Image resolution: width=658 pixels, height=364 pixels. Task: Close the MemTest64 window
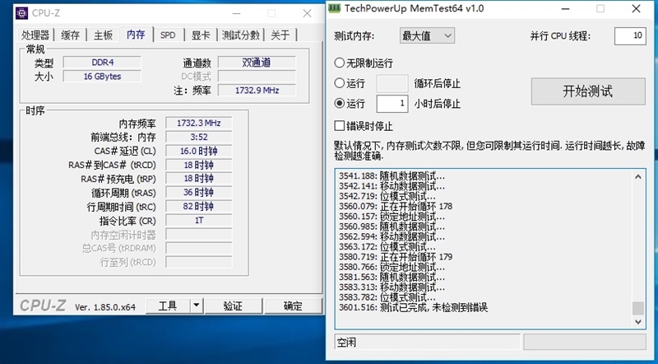tap(636, 8)
